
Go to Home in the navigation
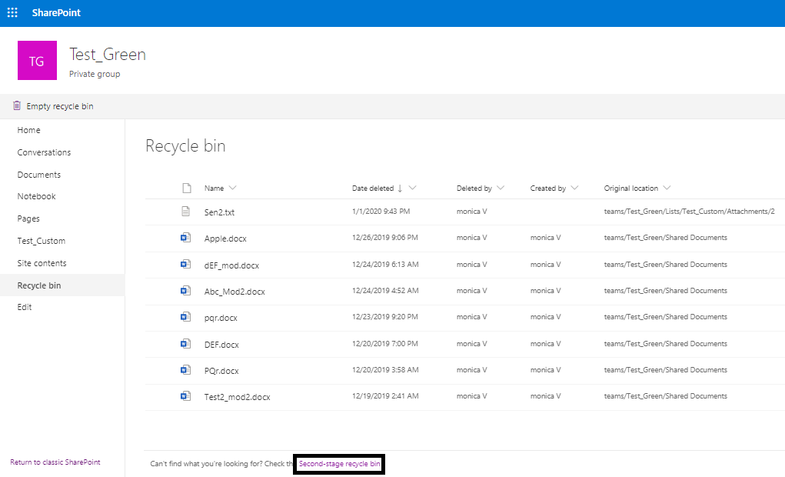(x=28, y=130)
